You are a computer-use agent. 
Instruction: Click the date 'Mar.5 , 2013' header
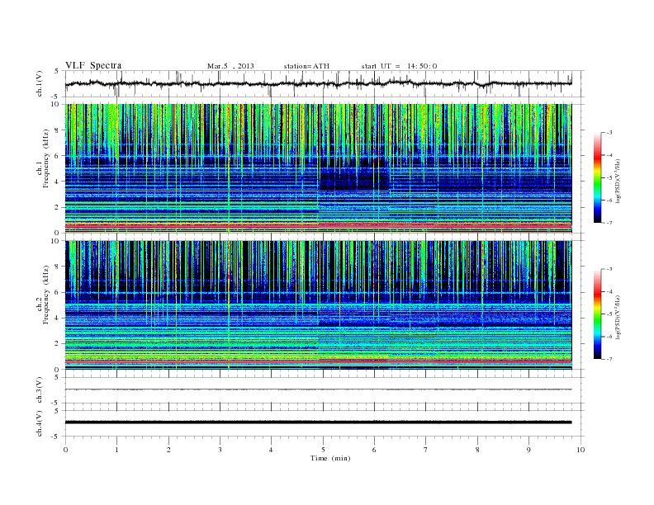click(x=230, y=66)
